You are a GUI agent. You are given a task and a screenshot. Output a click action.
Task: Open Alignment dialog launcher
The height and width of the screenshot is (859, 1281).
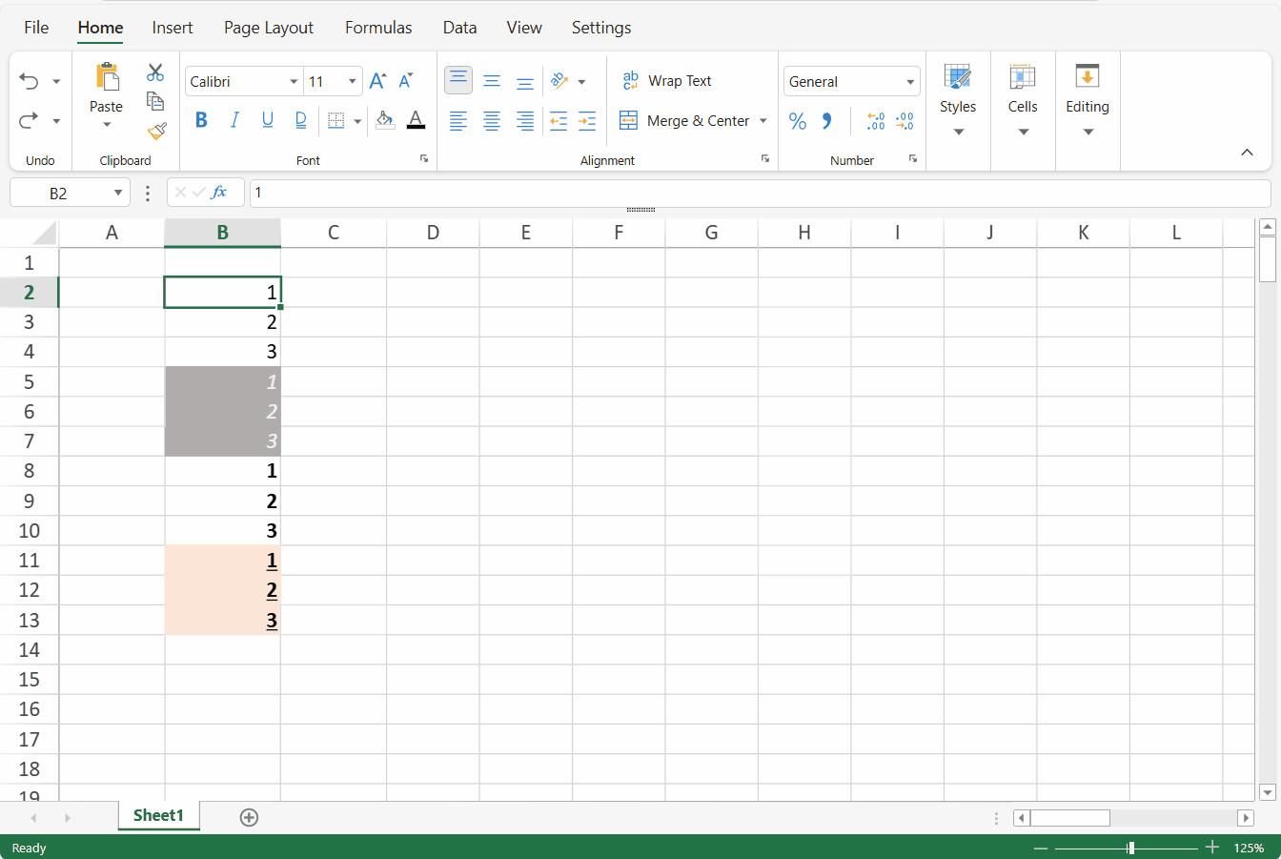coord(765,159)
